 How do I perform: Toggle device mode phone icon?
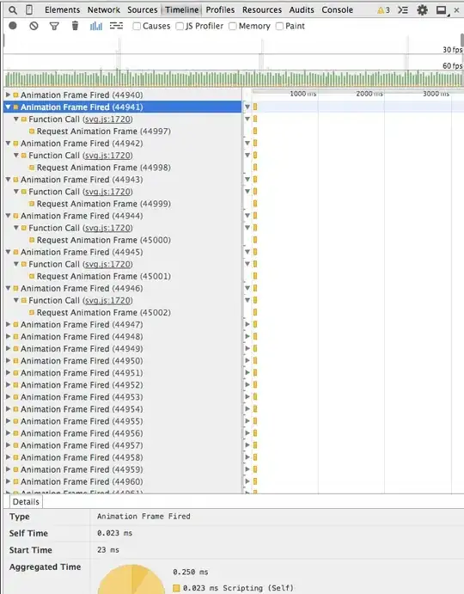point(29,9)
